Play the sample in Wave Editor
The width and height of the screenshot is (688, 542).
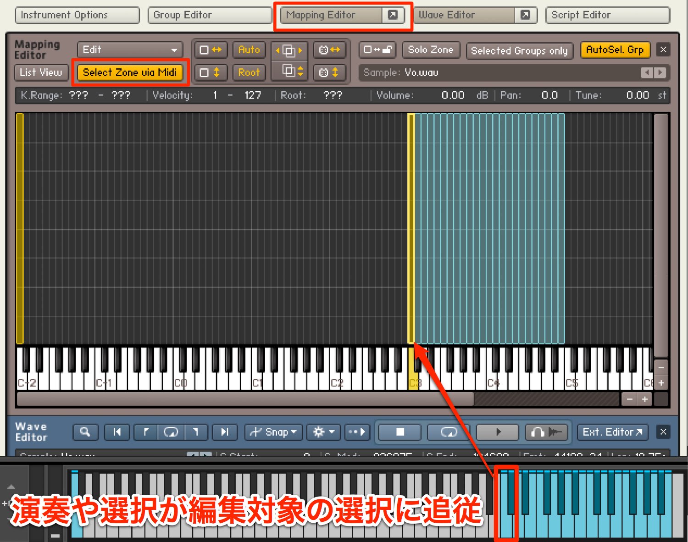(498, 432)
